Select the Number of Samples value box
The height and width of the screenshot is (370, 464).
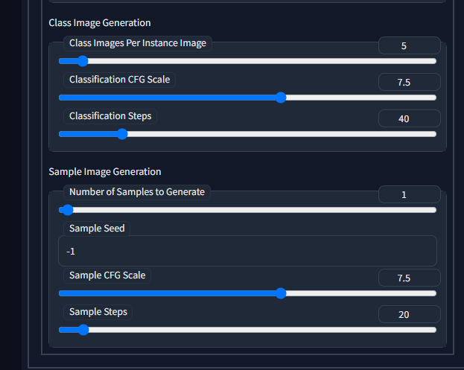click(x=409, y=194)
